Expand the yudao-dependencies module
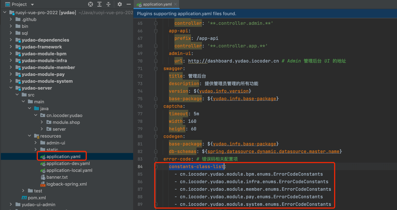Viewport: 397px width, 210px height. tap(11, 40)
